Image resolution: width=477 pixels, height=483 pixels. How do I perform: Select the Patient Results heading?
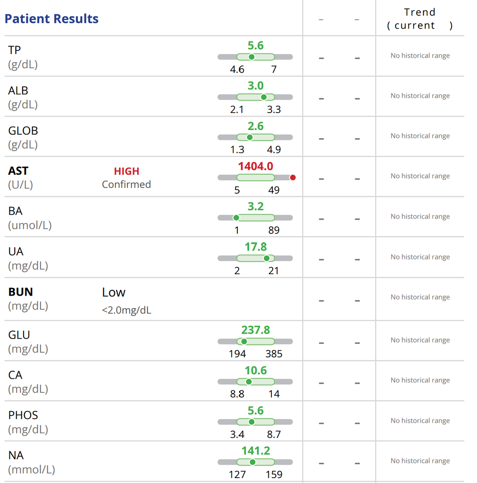[52, 19]
